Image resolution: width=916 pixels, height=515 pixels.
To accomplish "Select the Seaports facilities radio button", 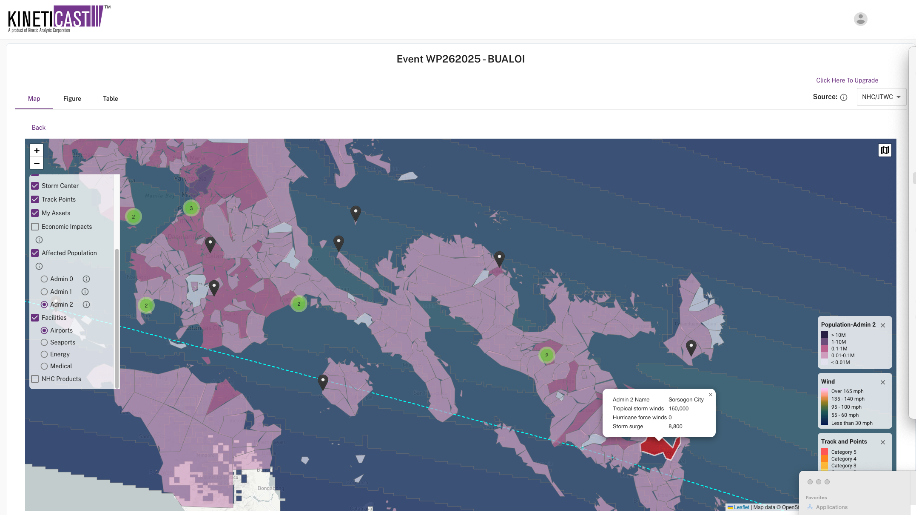I will (44, 342).
